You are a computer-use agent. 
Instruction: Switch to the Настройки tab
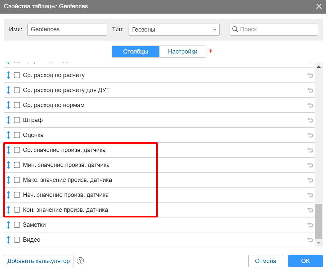point(182,52)
